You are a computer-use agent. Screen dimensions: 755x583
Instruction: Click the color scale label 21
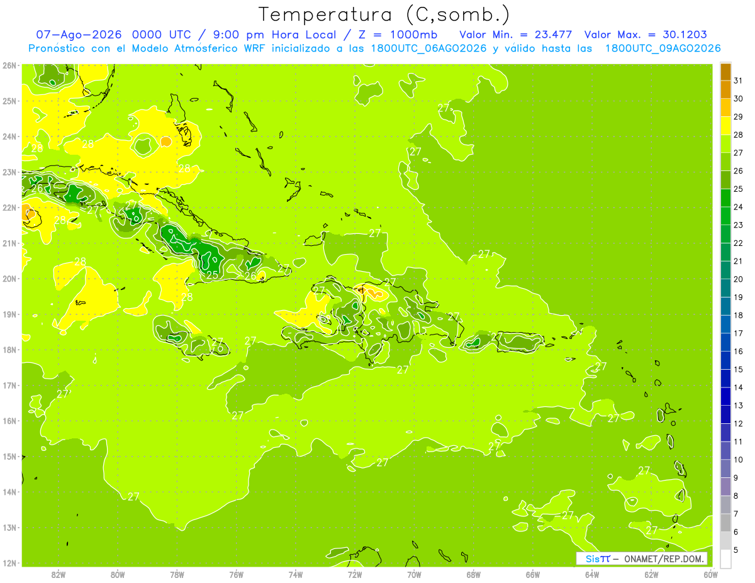tap(738, 261)
